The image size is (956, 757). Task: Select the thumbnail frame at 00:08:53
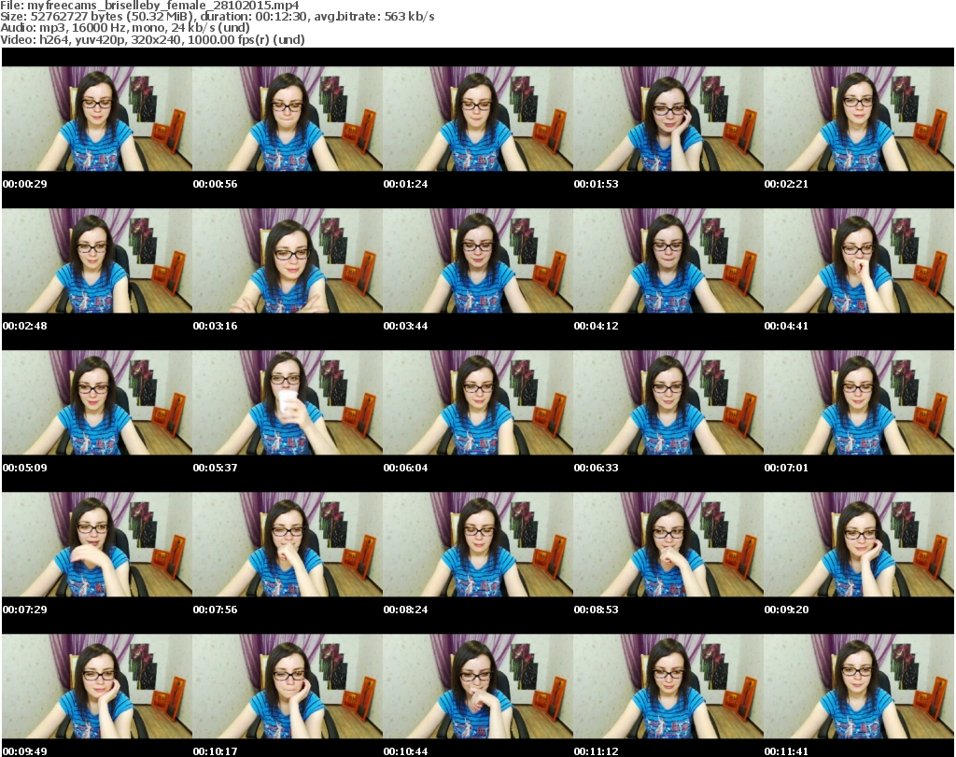click(668, 544)
